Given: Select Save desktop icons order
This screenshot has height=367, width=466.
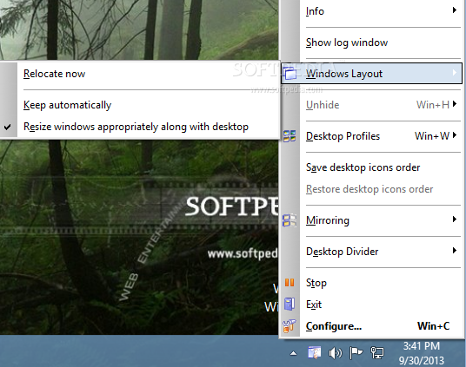Looking at the screenshot, I should [371, 167].
